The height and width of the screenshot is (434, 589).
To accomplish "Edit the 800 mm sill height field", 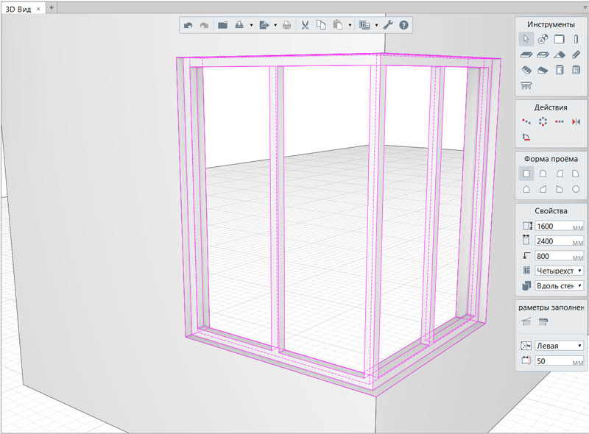I will (559, 256).
